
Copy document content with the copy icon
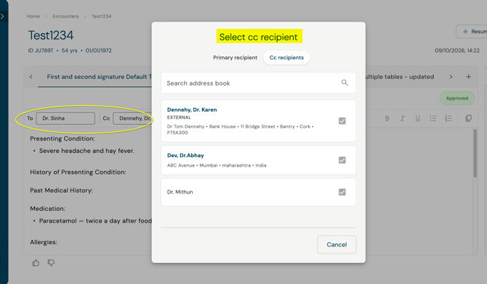coord(468,118)
